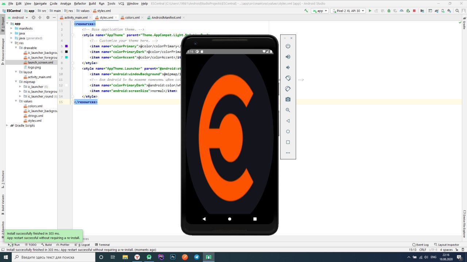This screenshot has width=467, height=262.
Task: Rotate the emulator right
Action: (288, 89)
